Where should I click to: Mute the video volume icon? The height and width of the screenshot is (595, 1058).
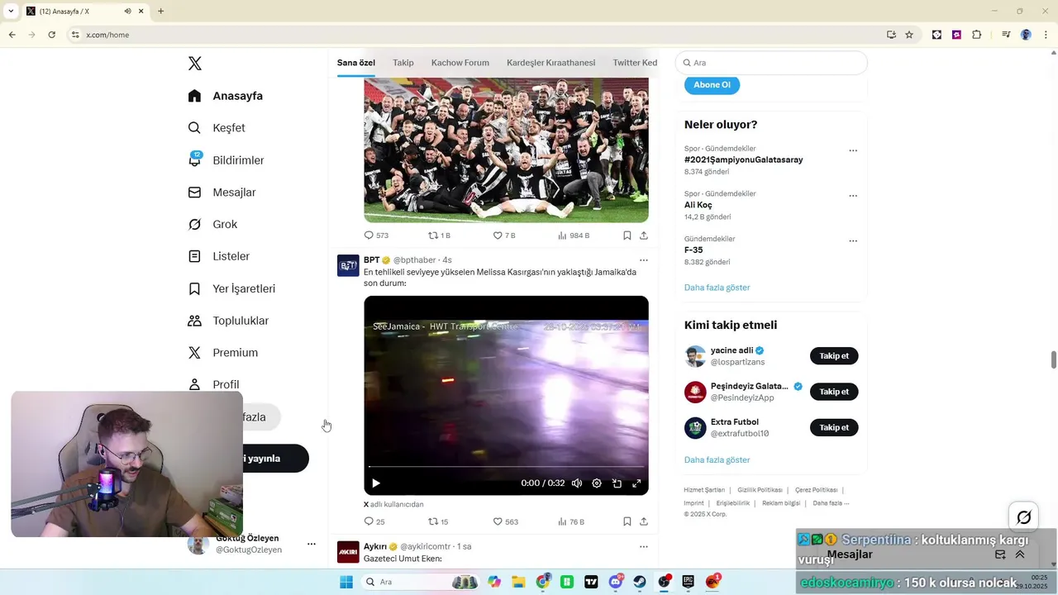click(x=577, y=483)
